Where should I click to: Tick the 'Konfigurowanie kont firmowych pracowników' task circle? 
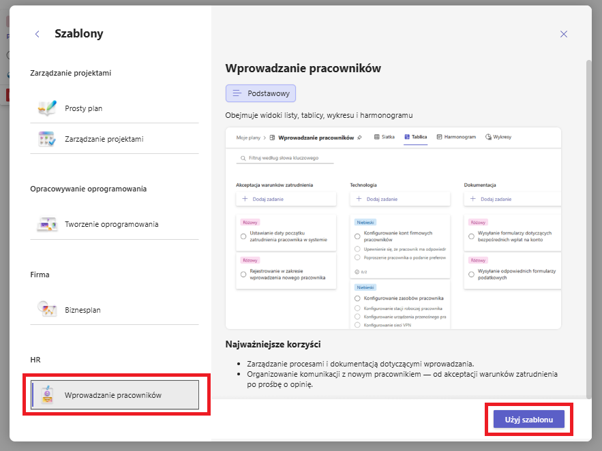pos(357,236)
